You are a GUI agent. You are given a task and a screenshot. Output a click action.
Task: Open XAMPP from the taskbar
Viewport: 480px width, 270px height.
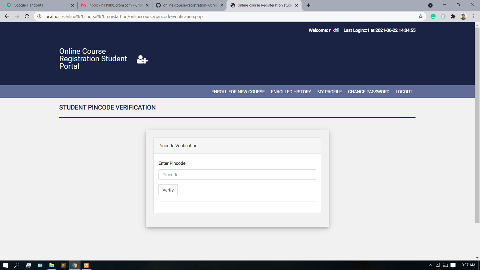click(x=86, y=265)
